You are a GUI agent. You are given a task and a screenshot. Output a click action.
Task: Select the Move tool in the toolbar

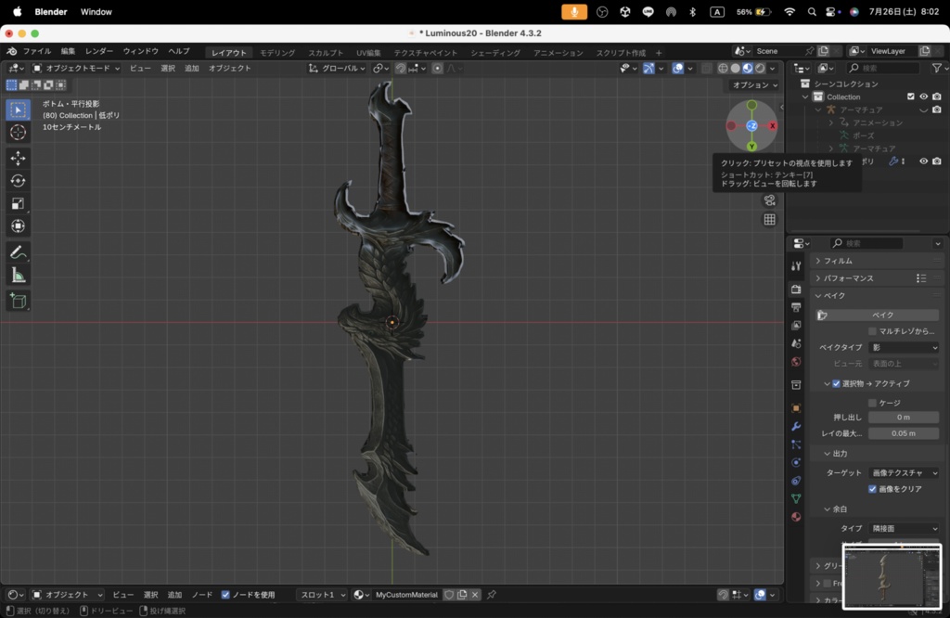(19, 158)
